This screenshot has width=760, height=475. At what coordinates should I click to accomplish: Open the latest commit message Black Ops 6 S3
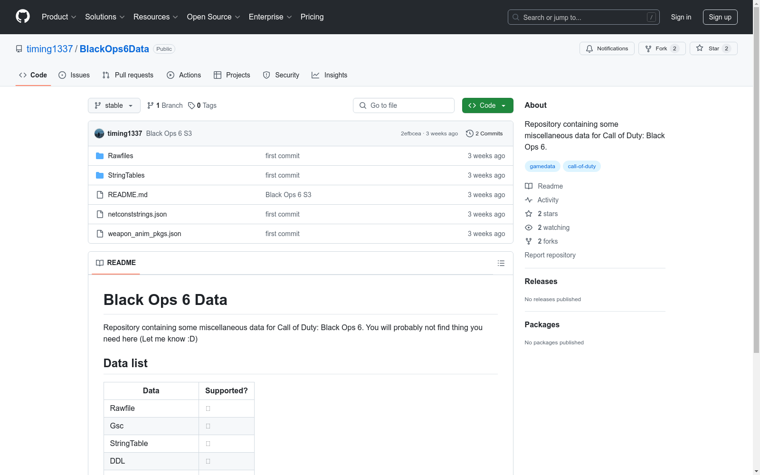[169, 133]
